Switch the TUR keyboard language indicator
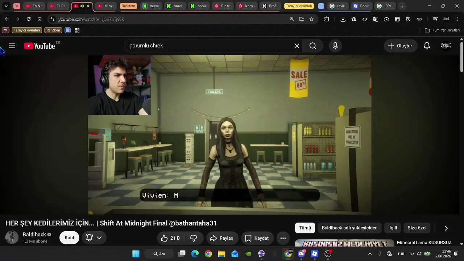 tap(401, 254)
